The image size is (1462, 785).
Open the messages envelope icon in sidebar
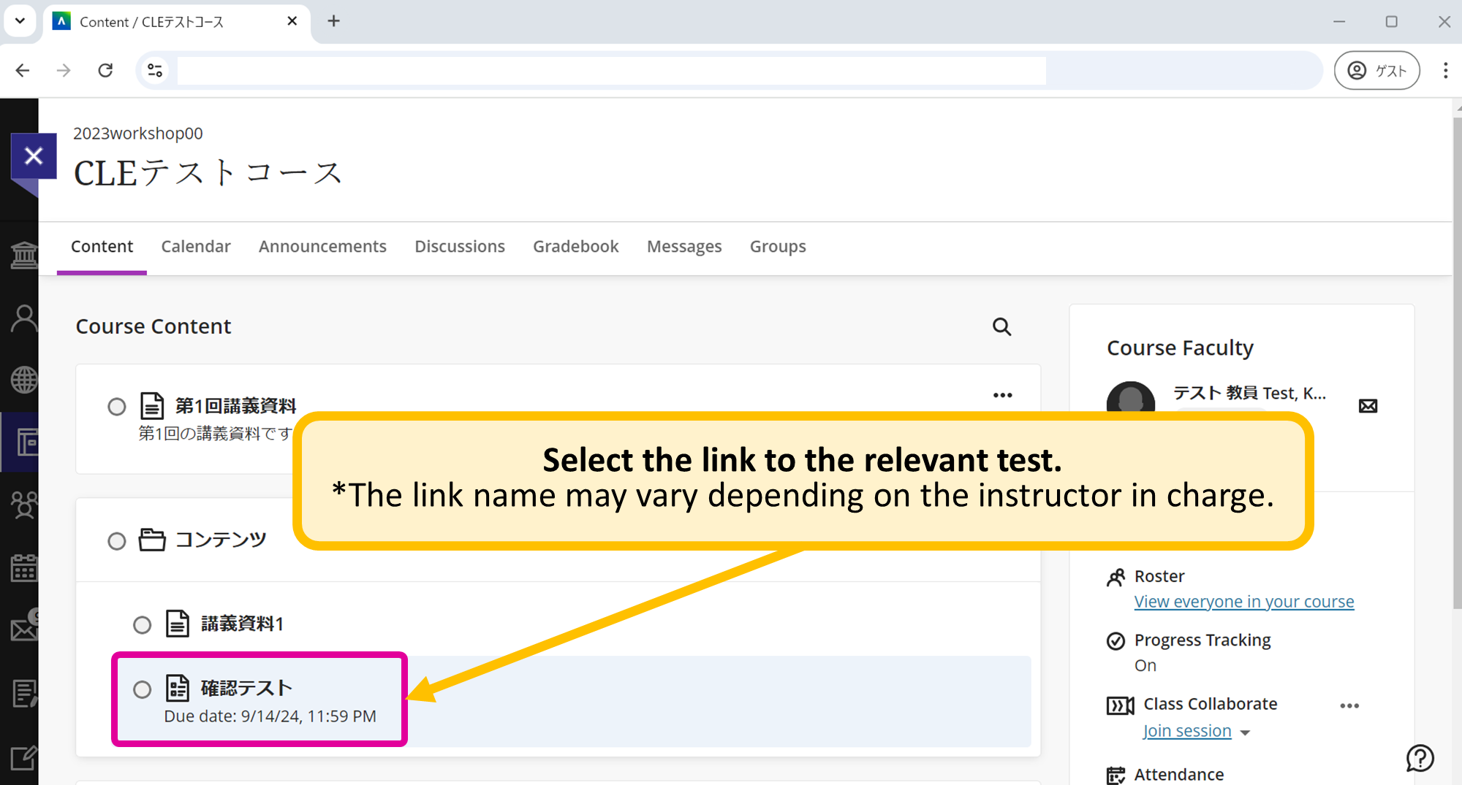pos(23,628)
